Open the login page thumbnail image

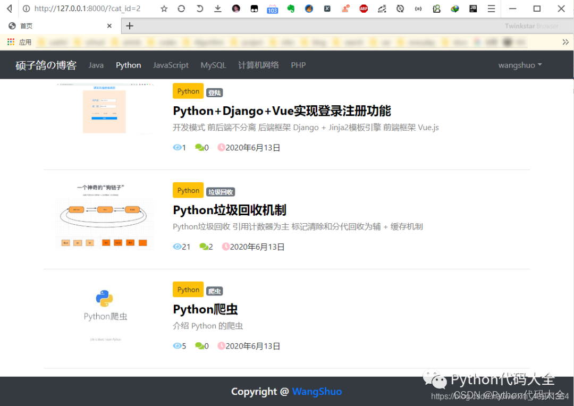[x=105, y=109]
